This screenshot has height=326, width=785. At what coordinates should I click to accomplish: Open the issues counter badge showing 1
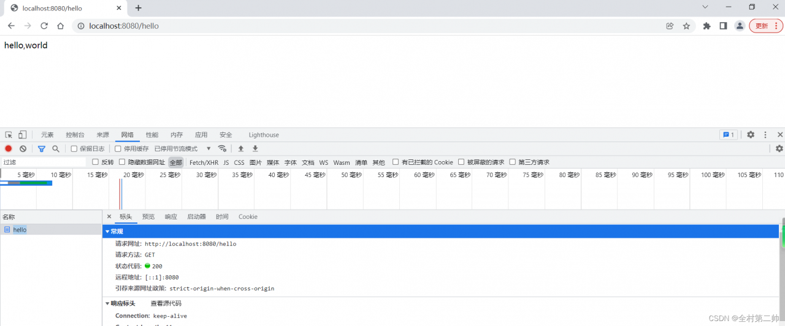coord(729,135)
